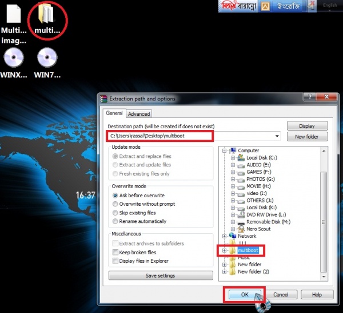This screenshot has height=313, width=343.
Task: Open the multi... folder on the desktop
Action: (x=47, y=19)
